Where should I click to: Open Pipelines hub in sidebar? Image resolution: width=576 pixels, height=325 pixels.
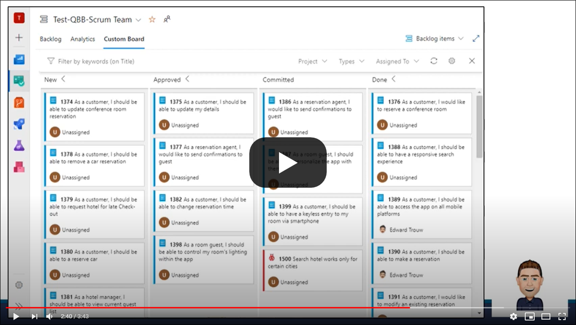(19, 124)
